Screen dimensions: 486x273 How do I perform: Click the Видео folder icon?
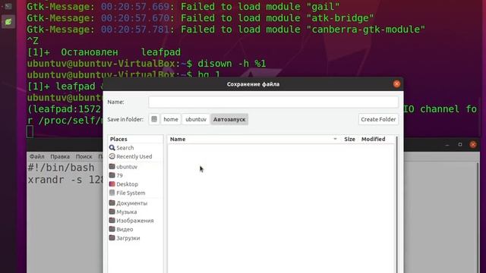click(112, 229)
